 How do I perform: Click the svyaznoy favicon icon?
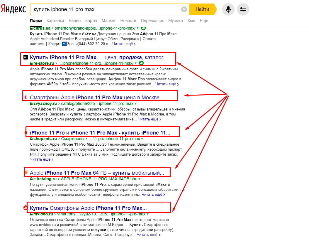(26, 97)
